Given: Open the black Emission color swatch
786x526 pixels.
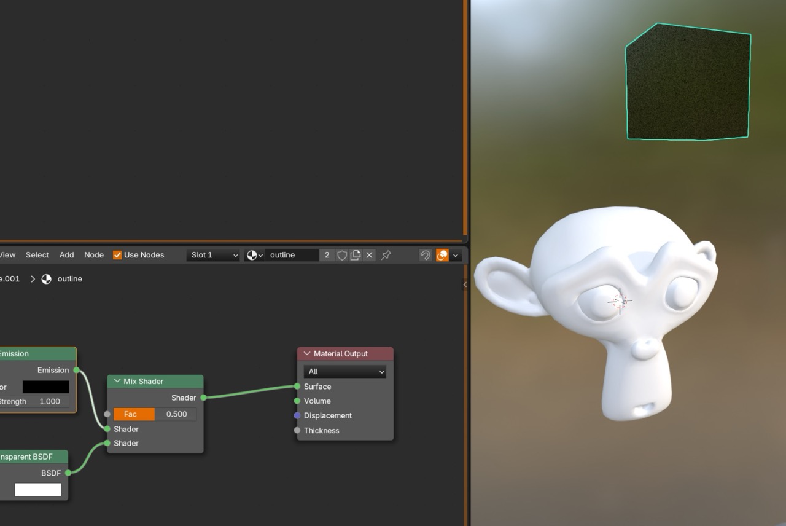Looking at the screenshot, I should 46,387.
